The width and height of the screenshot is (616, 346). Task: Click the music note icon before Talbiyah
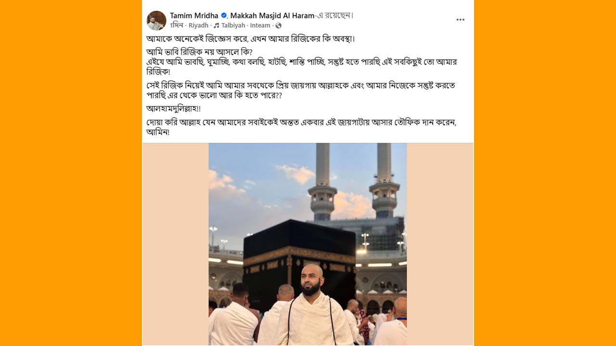point(217,25)
